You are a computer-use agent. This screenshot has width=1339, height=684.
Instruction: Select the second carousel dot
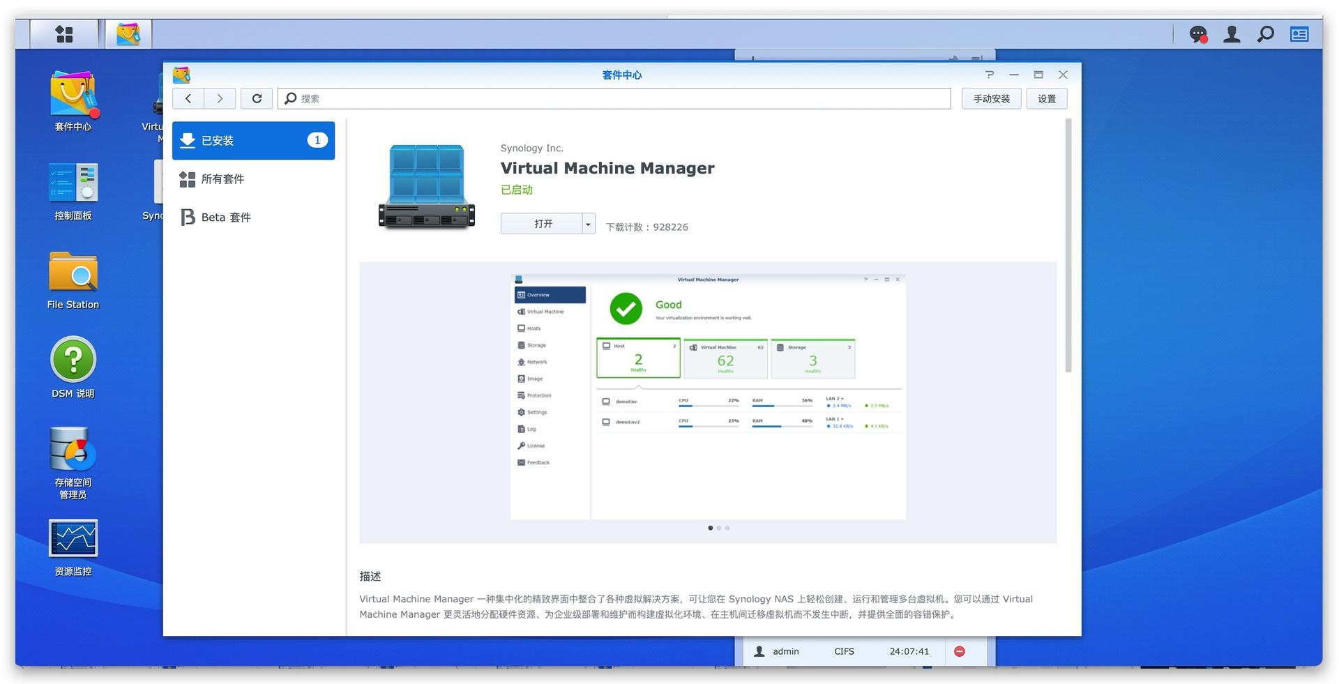click(x=719, y=528)
